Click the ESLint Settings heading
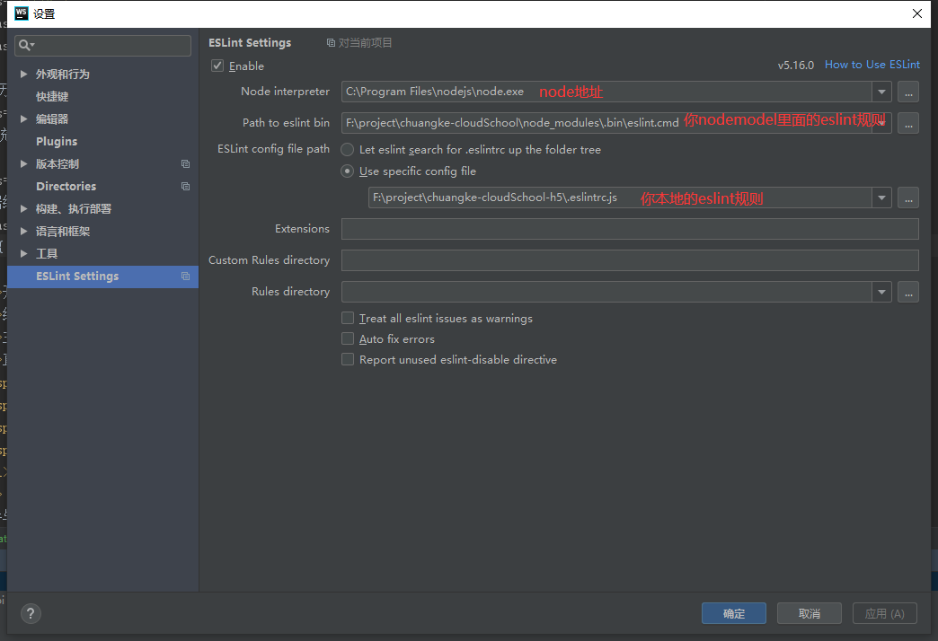Image resolution: width=938 pixels, height=641 pixels. (x=250, y=43)
